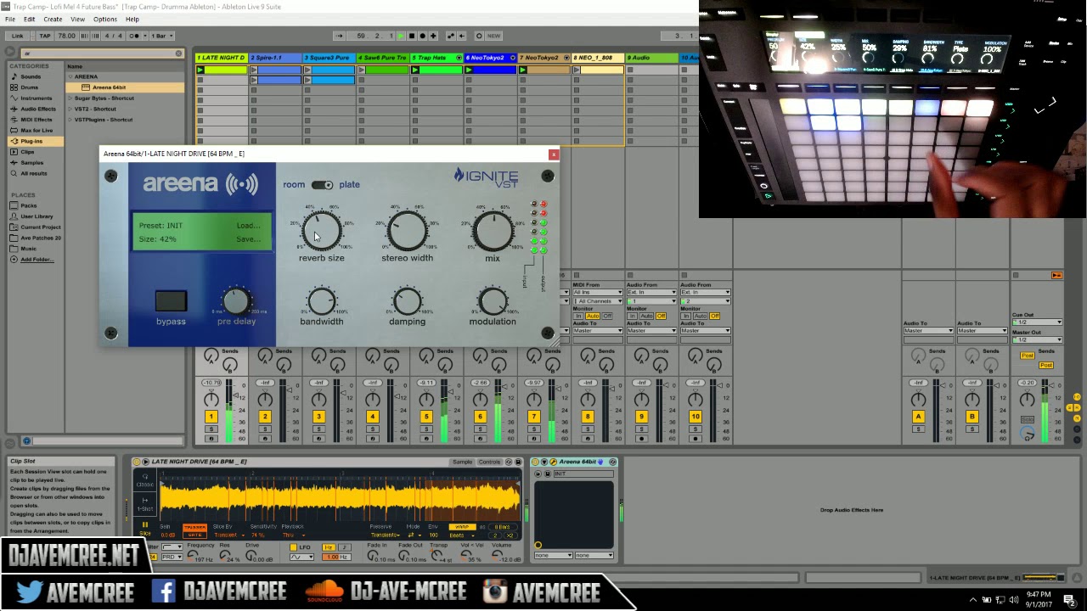Toggle the LFO on in the sample editor
The image size is (1087, 611).
click(295, 547)
